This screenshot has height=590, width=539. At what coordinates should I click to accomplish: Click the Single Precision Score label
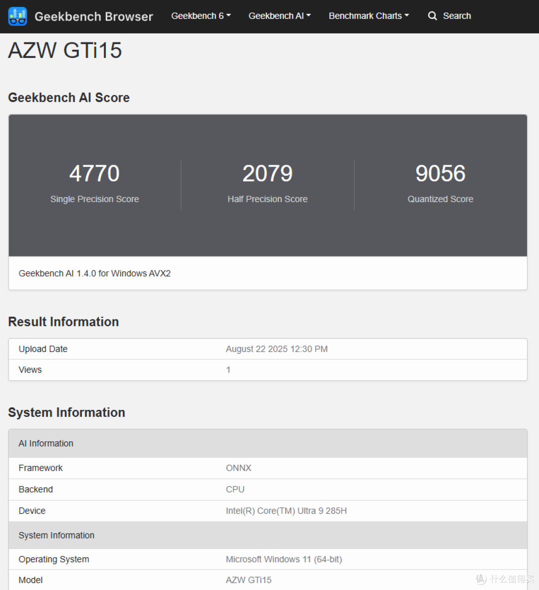tap(94, 199)
